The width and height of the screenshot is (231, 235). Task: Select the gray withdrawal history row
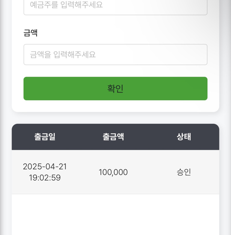coord(115,172)
